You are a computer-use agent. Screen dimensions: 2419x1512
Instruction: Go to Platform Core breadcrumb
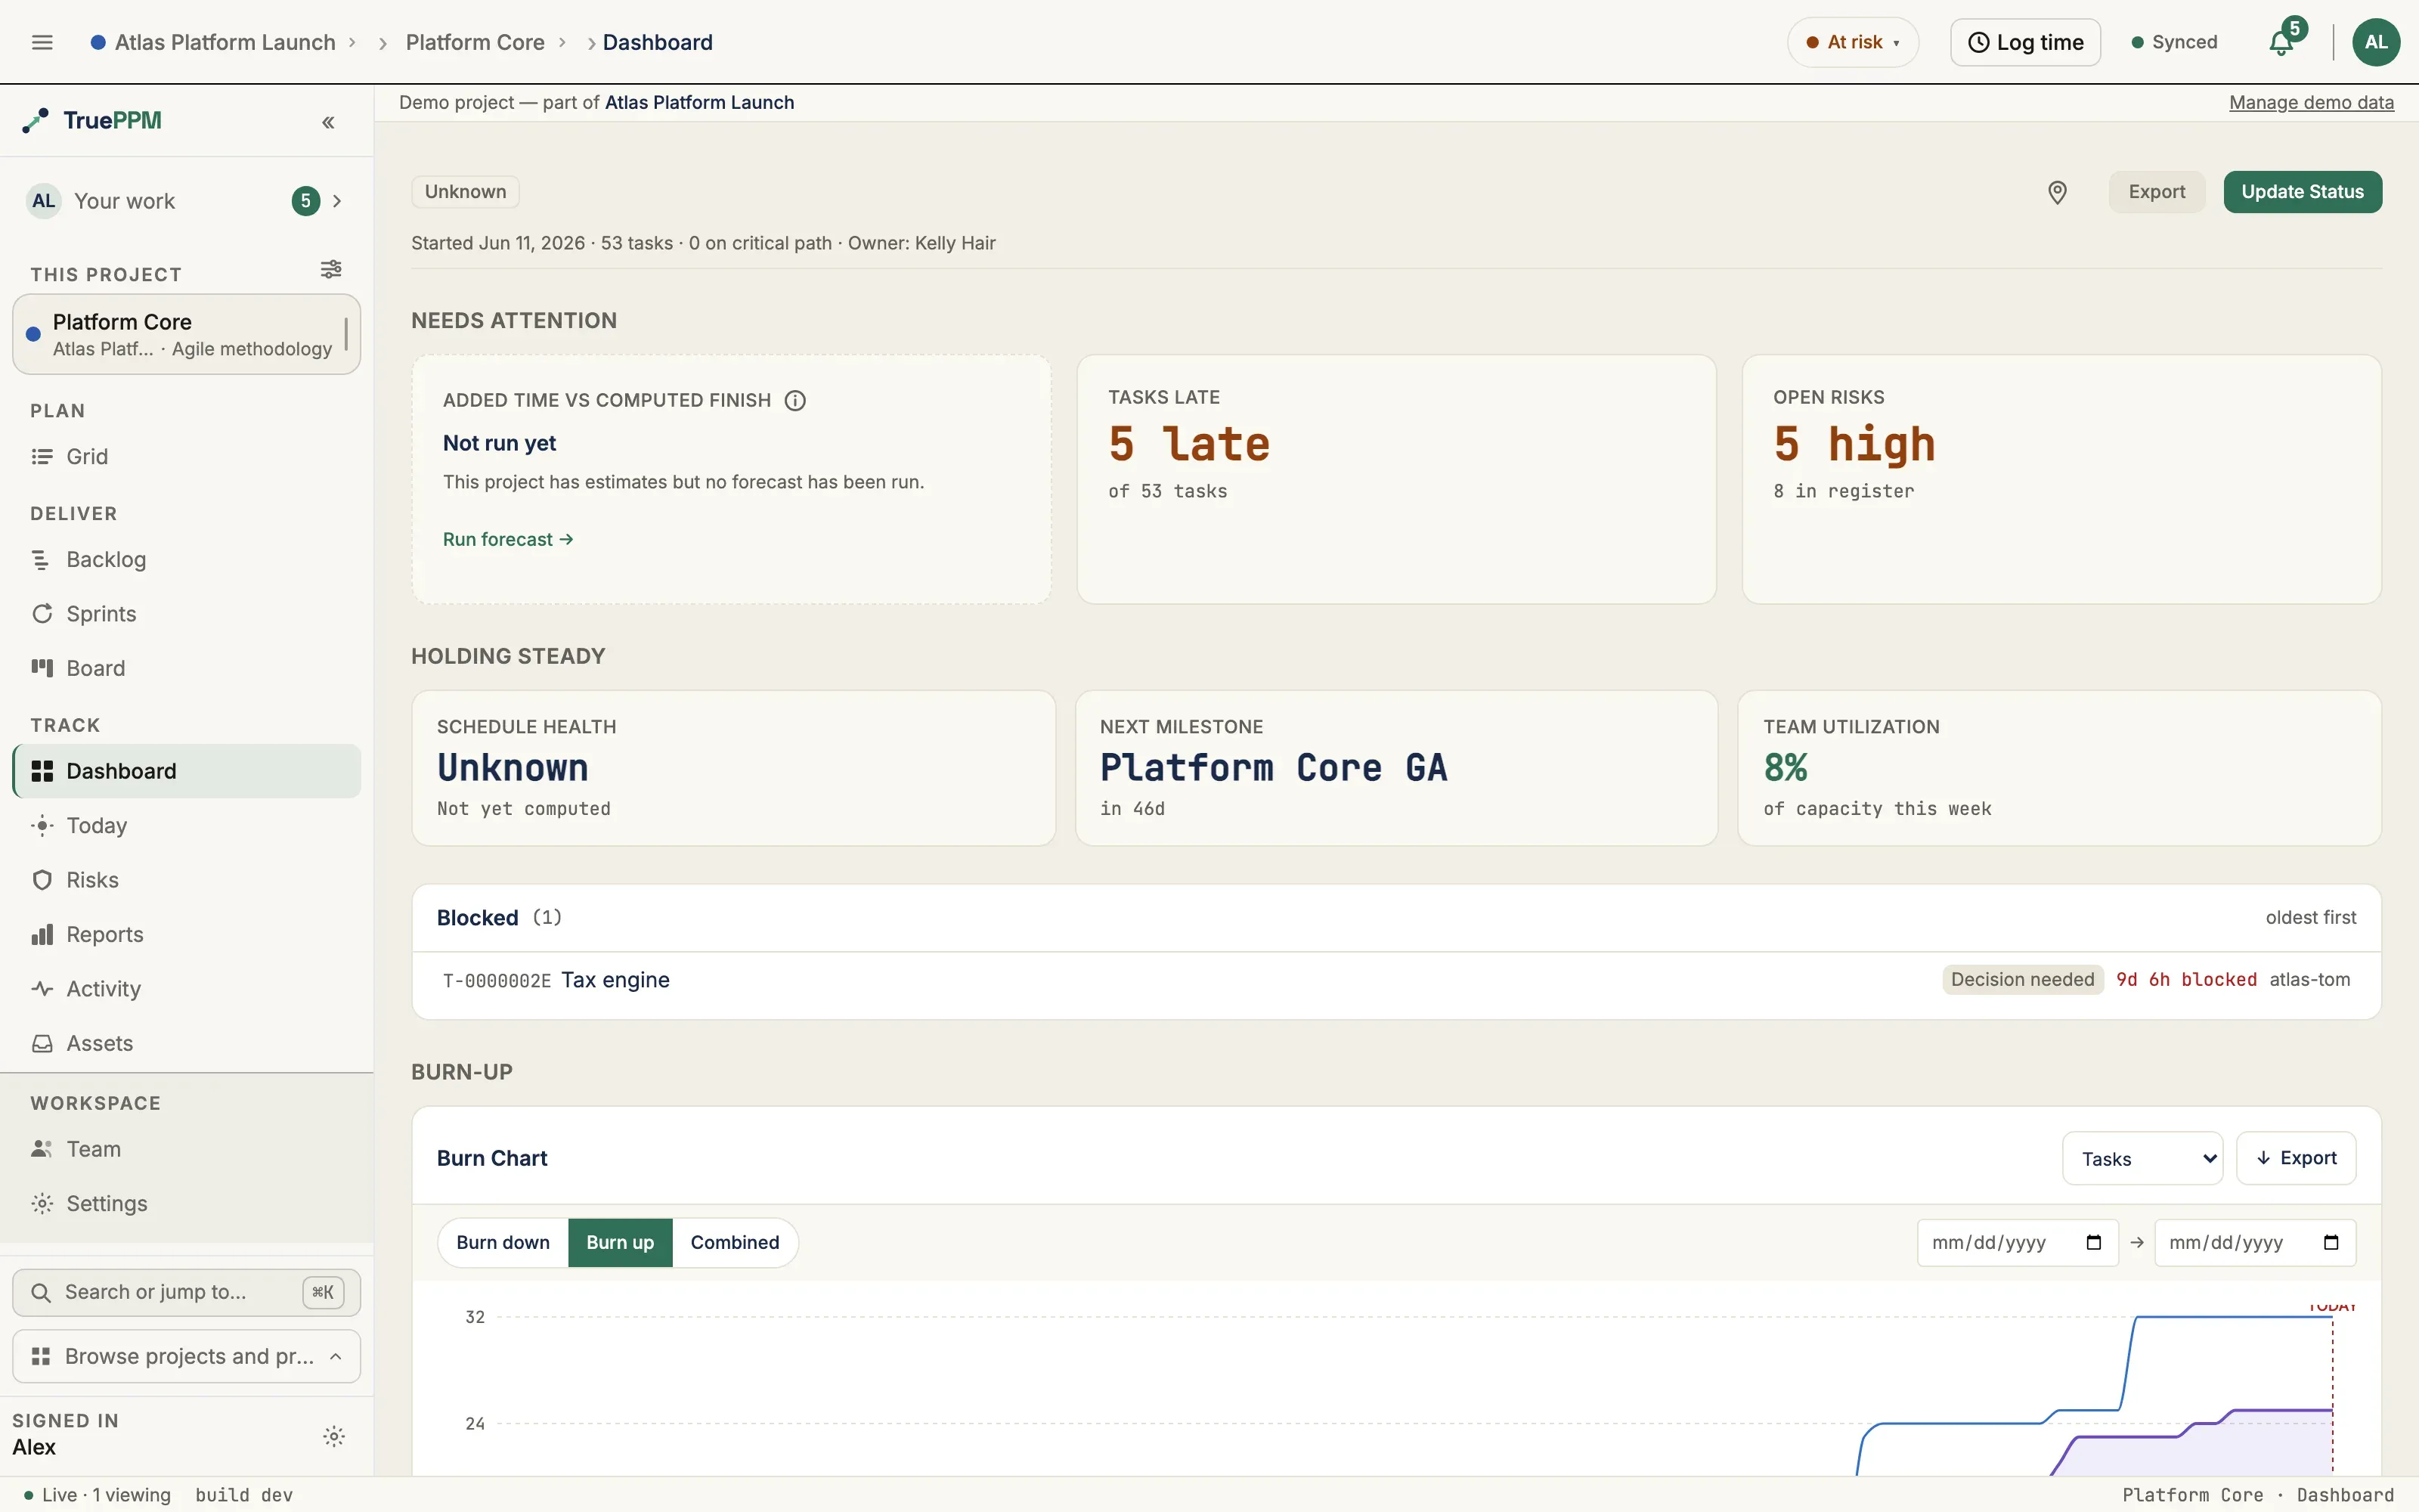point(475,42)
